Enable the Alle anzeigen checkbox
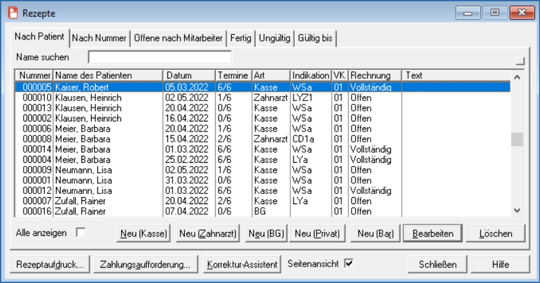Viewport: 540px width, 283px height. pos(80,233)
